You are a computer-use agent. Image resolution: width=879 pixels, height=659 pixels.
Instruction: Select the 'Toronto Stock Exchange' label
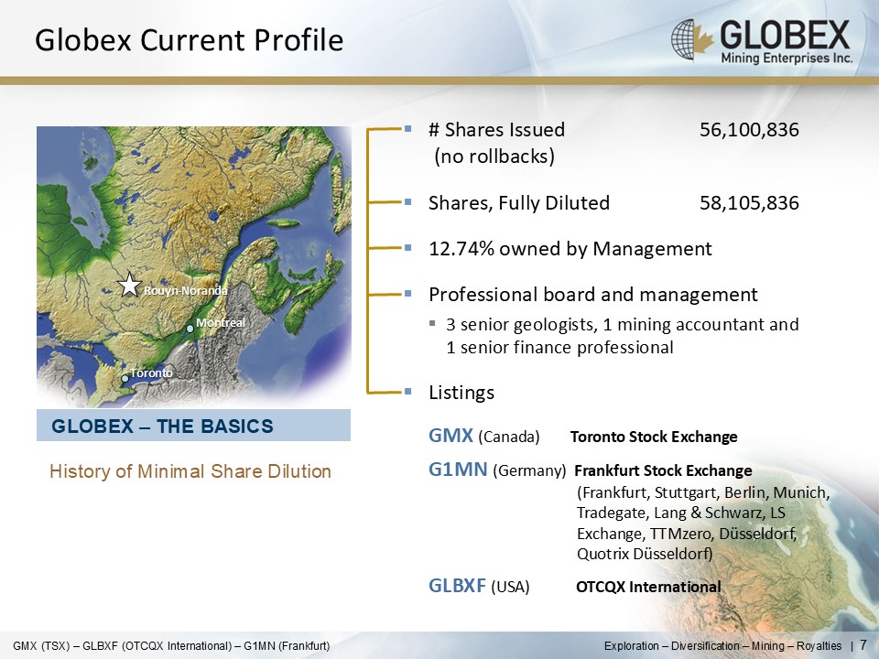click(x=654, y=437)
